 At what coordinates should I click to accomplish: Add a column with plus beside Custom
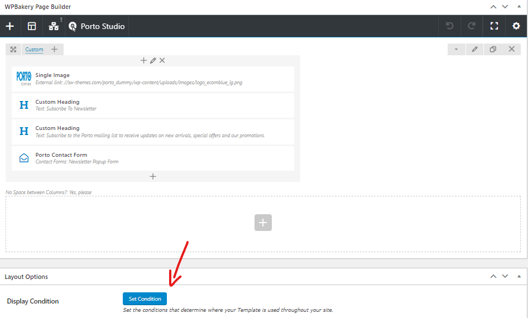(54, 50)
